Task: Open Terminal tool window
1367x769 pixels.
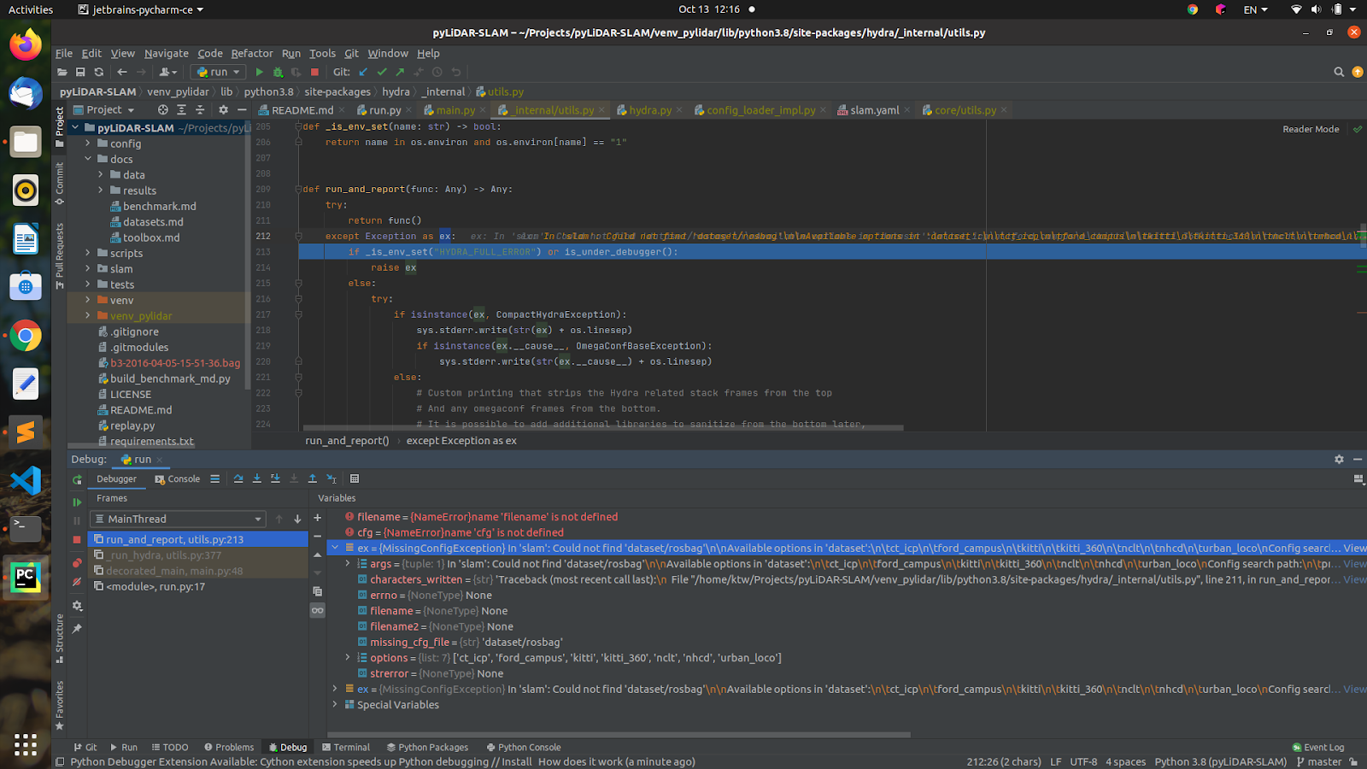Action: pyautogui.click(x=346, y=748)
